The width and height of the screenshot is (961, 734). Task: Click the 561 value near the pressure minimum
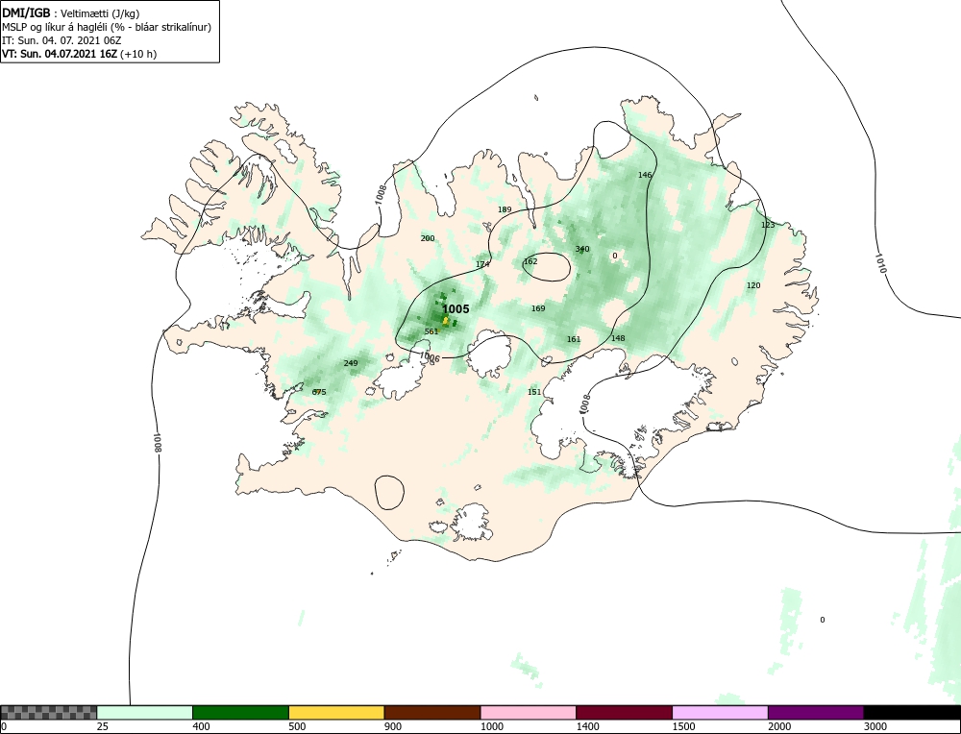pos(431,331)
